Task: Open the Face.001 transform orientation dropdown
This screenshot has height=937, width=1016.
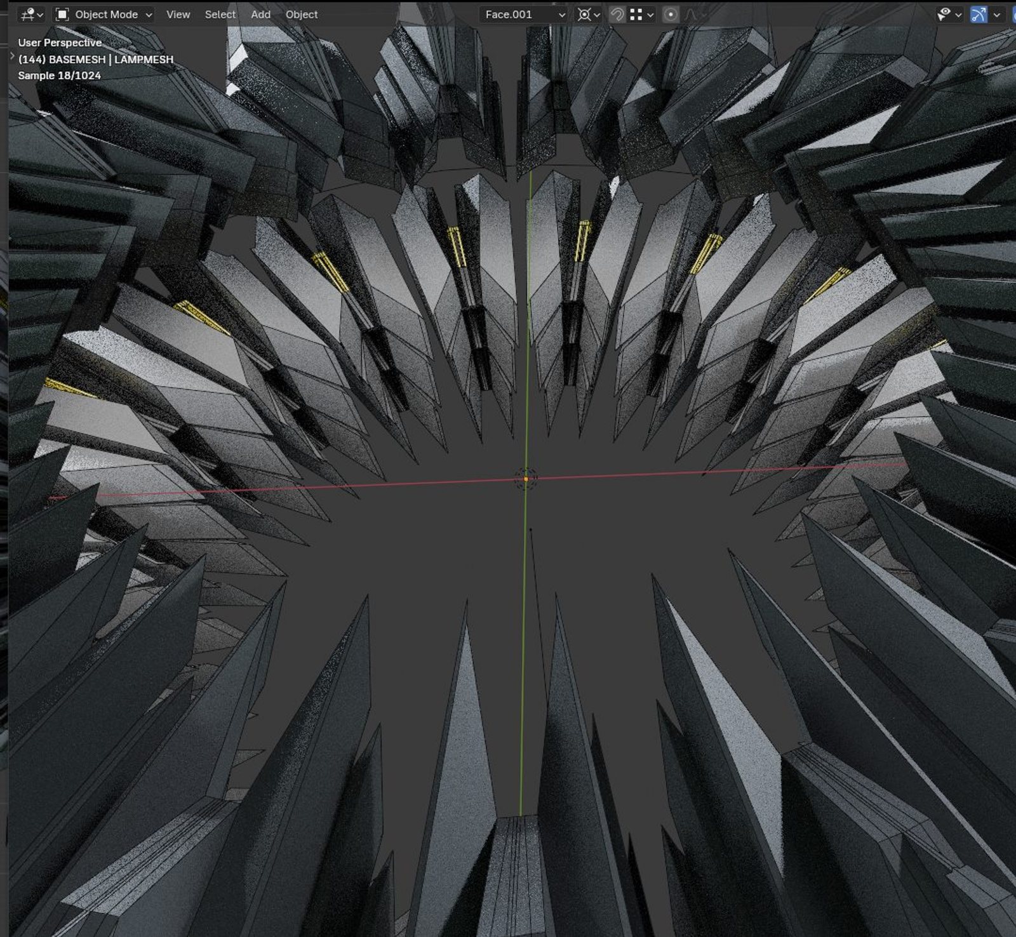Action: [523, 14]
